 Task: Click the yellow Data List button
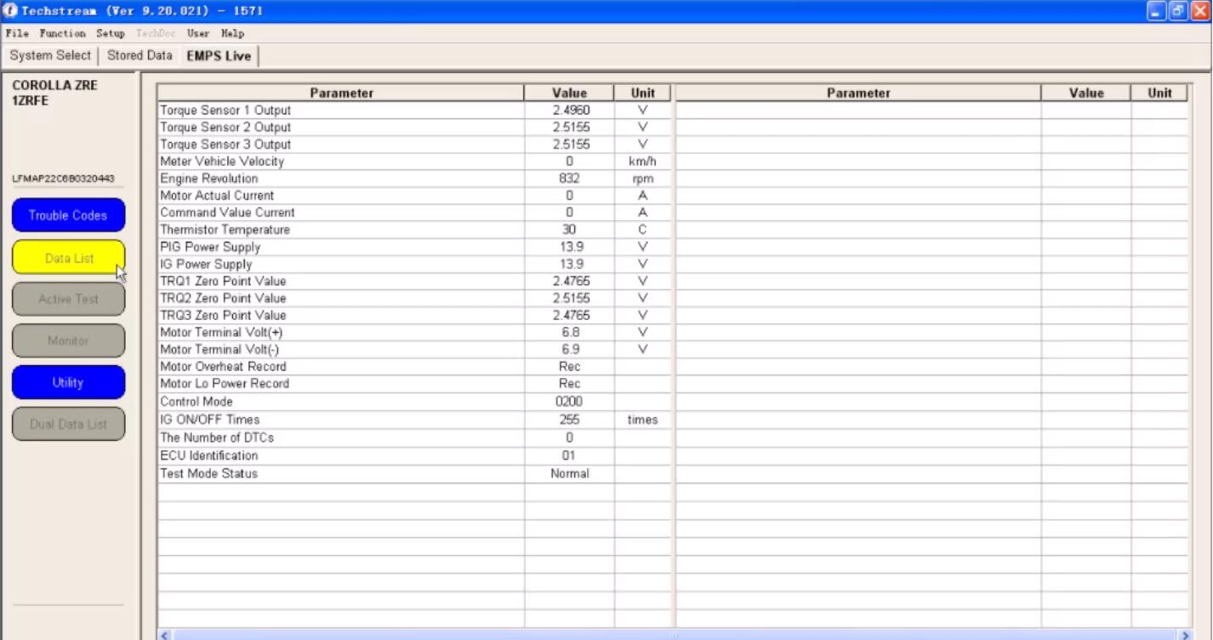pos(68,258)
